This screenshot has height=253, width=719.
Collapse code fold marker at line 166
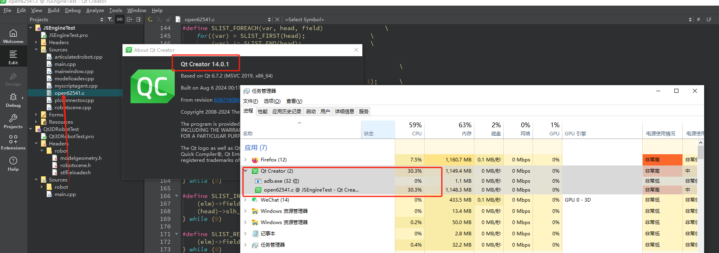click(x=176, y=196)
